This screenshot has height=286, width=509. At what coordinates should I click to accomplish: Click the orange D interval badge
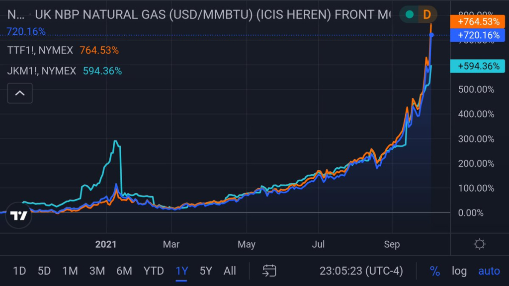426,14
